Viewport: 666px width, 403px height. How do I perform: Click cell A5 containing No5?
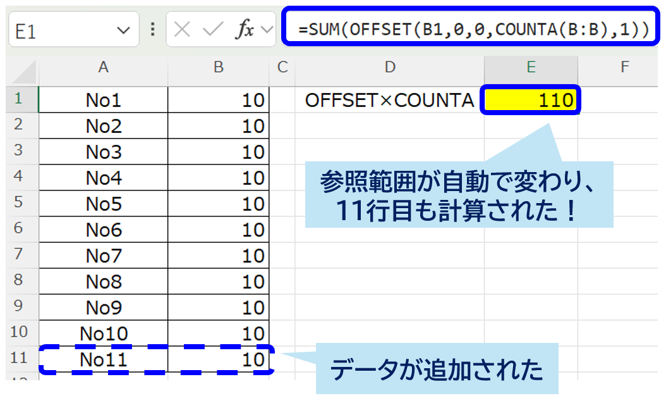point(103,204)
